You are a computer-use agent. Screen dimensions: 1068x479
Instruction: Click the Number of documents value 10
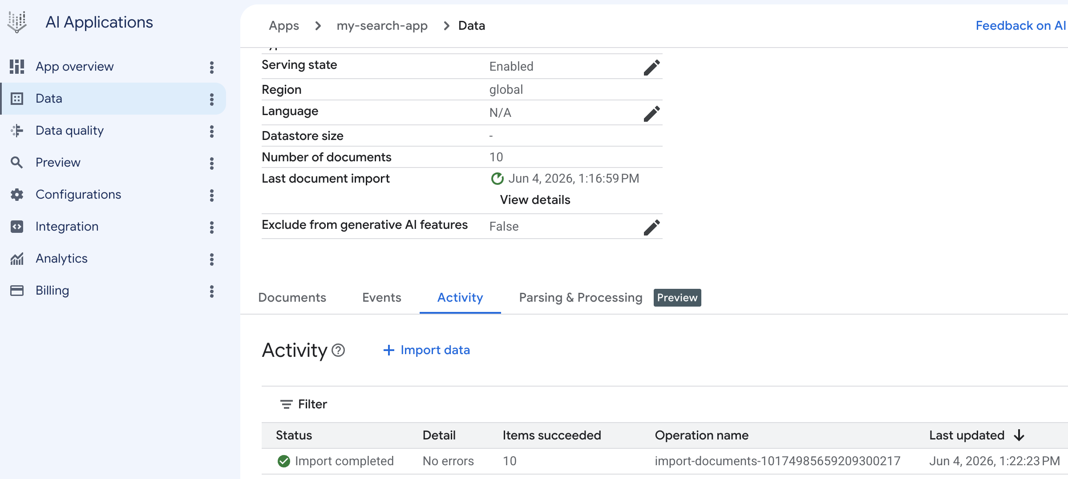[x=496, y=157]
